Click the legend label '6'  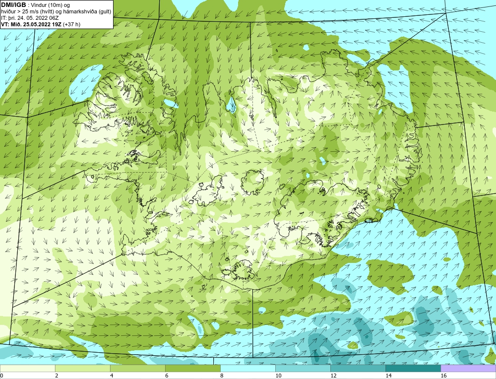point(167,376)
